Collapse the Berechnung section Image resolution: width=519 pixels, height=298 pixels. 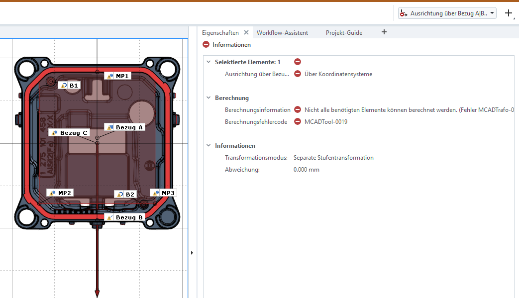click(208, 98)
